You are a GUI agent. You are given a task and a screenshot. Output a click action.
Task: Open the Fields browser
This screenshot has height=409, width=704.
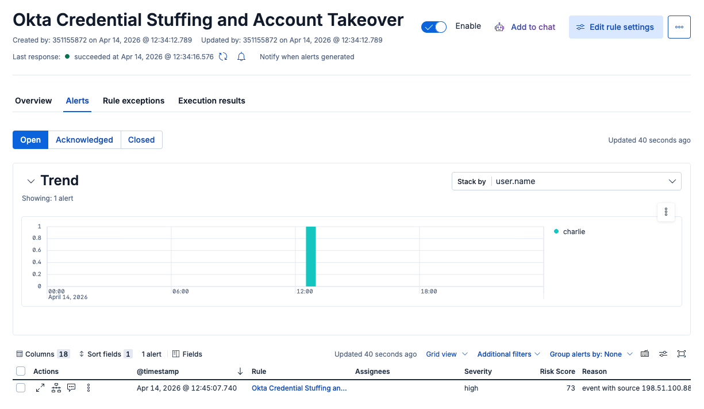pos(187,354)
